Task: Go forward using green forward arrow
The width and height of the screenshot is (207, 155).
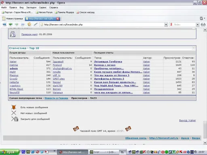Action: 17,25
